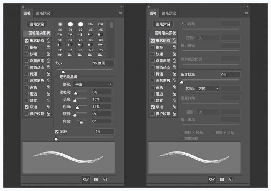The image size is (271, 191).
Task: Lock 平滑 in right panel
Action: coord(175,107)
